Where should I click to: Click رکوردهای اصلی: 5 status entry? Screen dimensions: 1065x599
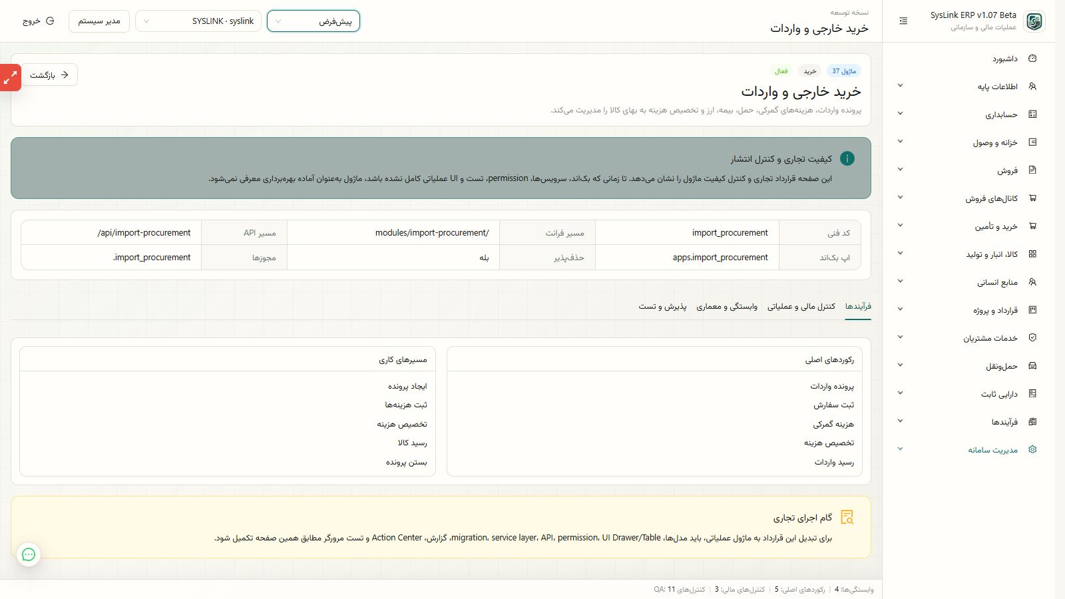pos(799,590)
